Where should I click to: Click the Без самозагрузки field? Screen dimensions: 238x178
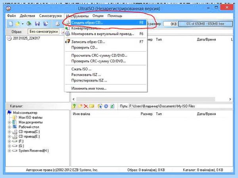44,32
